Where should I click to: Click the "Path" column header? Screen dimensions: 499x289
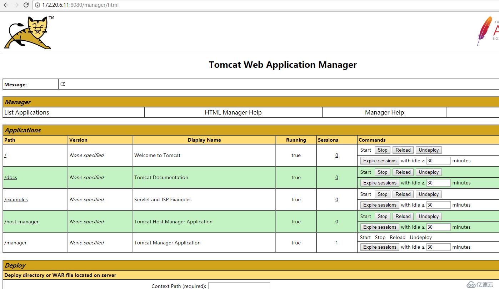[x=10, y=140]
